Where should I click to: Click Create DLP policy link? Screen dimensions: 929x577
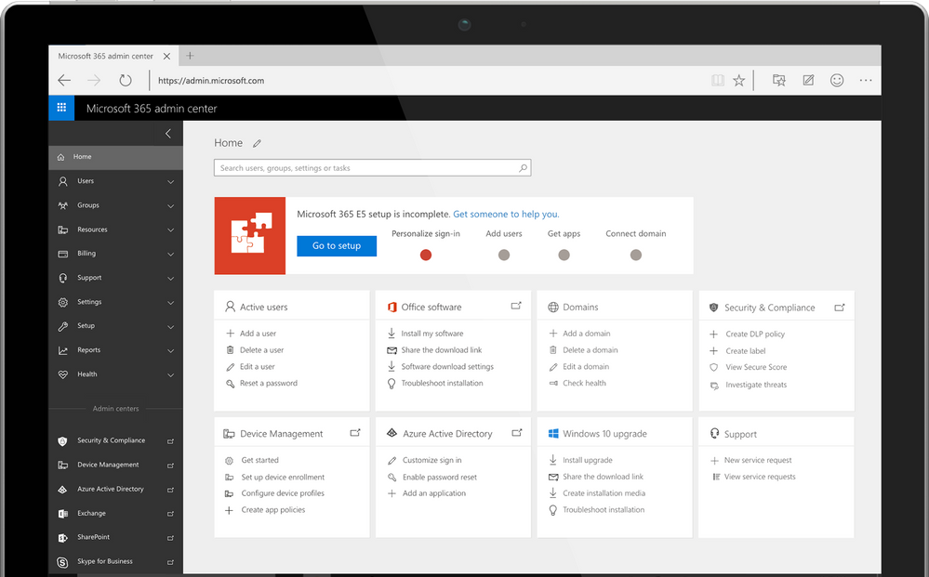[755, 334]
